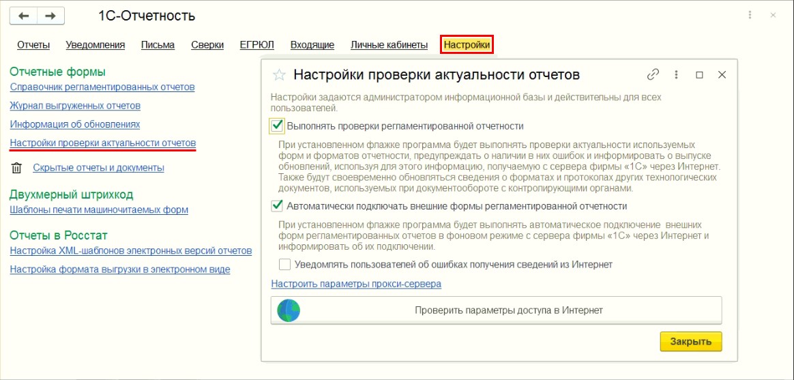Screen dimensions: 794x380
Task: Open Скрытые отчеты и документы link
Action: [98, 168]
